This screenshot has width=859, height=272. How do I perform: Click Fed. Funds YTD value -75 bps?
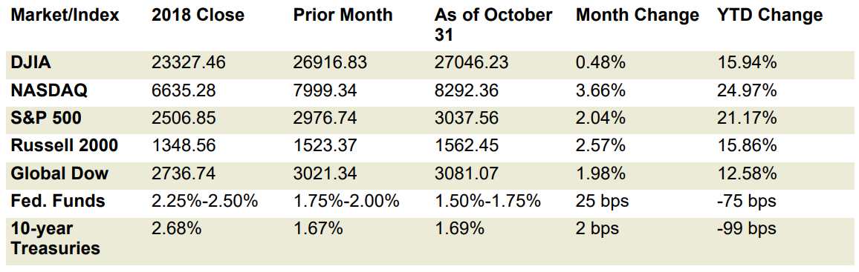[747, 201]
